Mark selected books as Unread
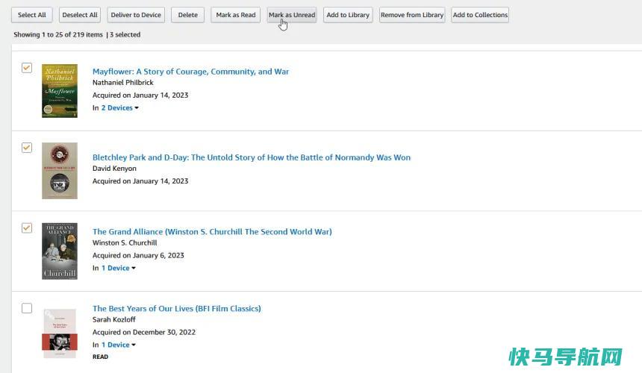The image size is (642, 373). (292, 15)
